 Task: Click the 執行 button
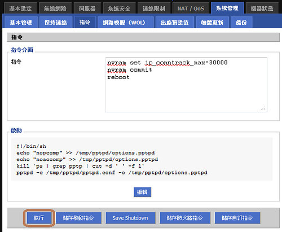pos(39,218)
